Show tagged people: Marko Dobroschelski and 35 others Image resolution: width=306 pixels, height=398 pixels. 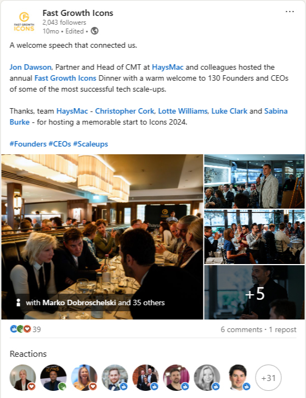pos(95,302)
